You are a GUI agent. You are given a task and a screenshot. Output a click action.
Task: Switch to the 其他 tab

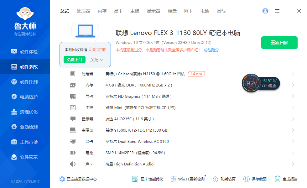221,11
